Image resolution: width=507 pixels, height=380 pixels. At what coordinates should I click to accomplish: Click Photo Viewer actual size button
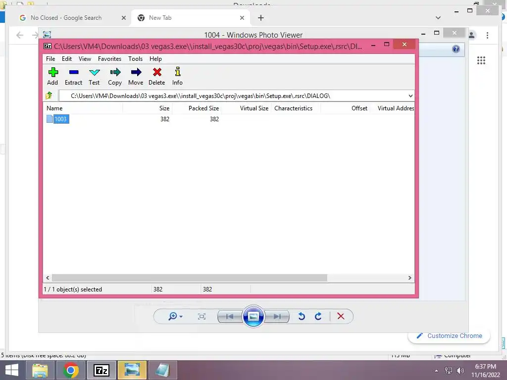click(202, 316)
